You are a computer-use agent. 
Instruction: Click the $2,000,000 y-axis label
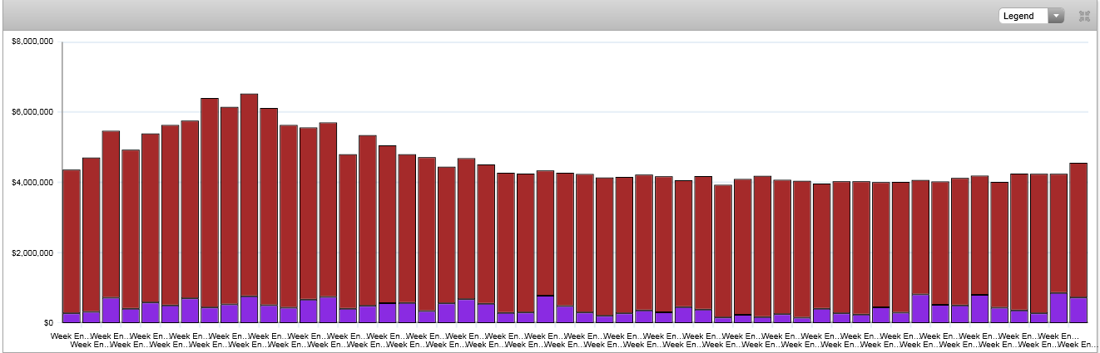pos(33,252)
